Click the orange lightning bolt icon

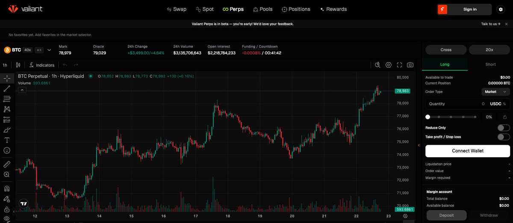coord(442,9)
